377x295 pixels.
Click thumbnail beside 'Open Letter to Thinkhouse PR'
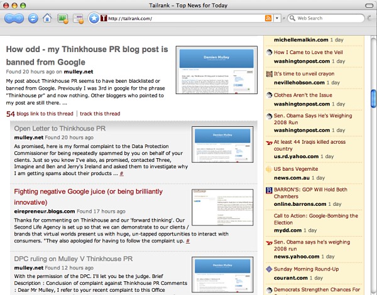(222, 144)
